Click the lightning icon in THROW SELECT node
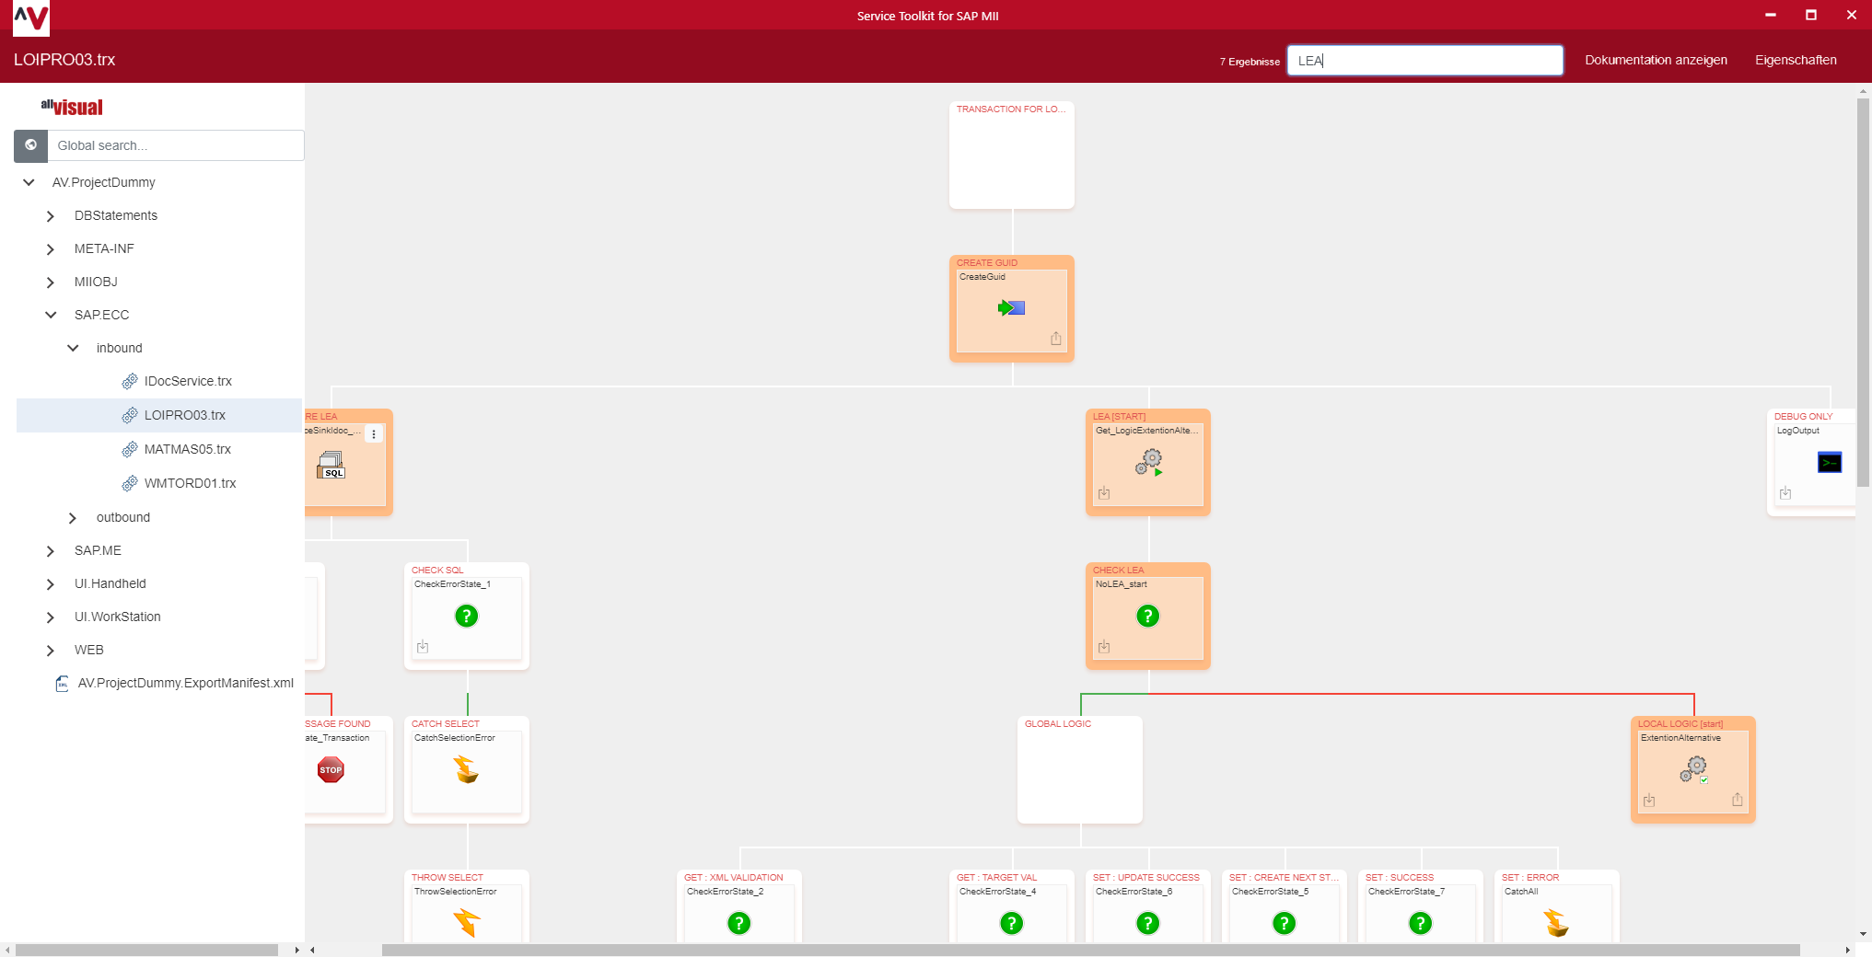Viewport: 1872px width, 957px height. click(467, 922)
